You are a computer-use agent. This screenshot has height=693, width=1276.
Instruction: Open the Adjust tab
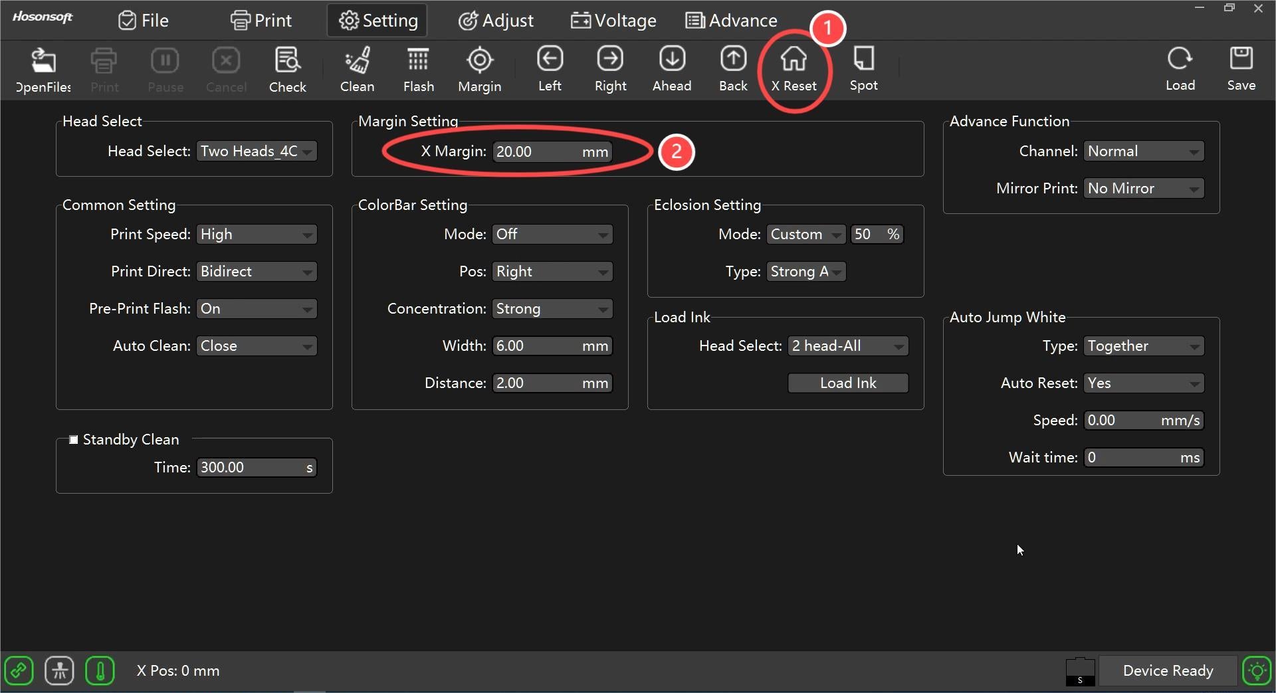click(496, 21)
